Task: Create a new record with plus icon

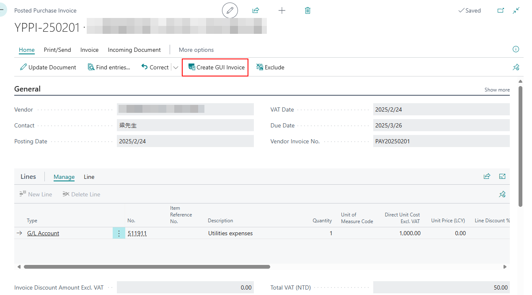Action: point(282,10)
